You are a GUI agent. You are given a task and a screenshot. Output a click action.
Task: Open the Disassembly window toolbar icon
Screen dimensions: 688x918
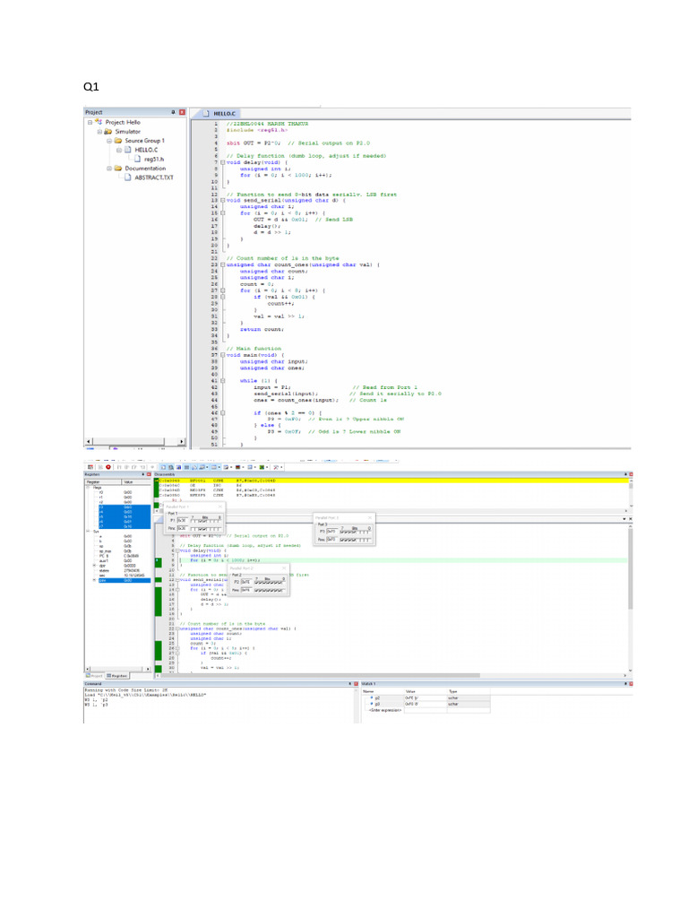(171, 467)
